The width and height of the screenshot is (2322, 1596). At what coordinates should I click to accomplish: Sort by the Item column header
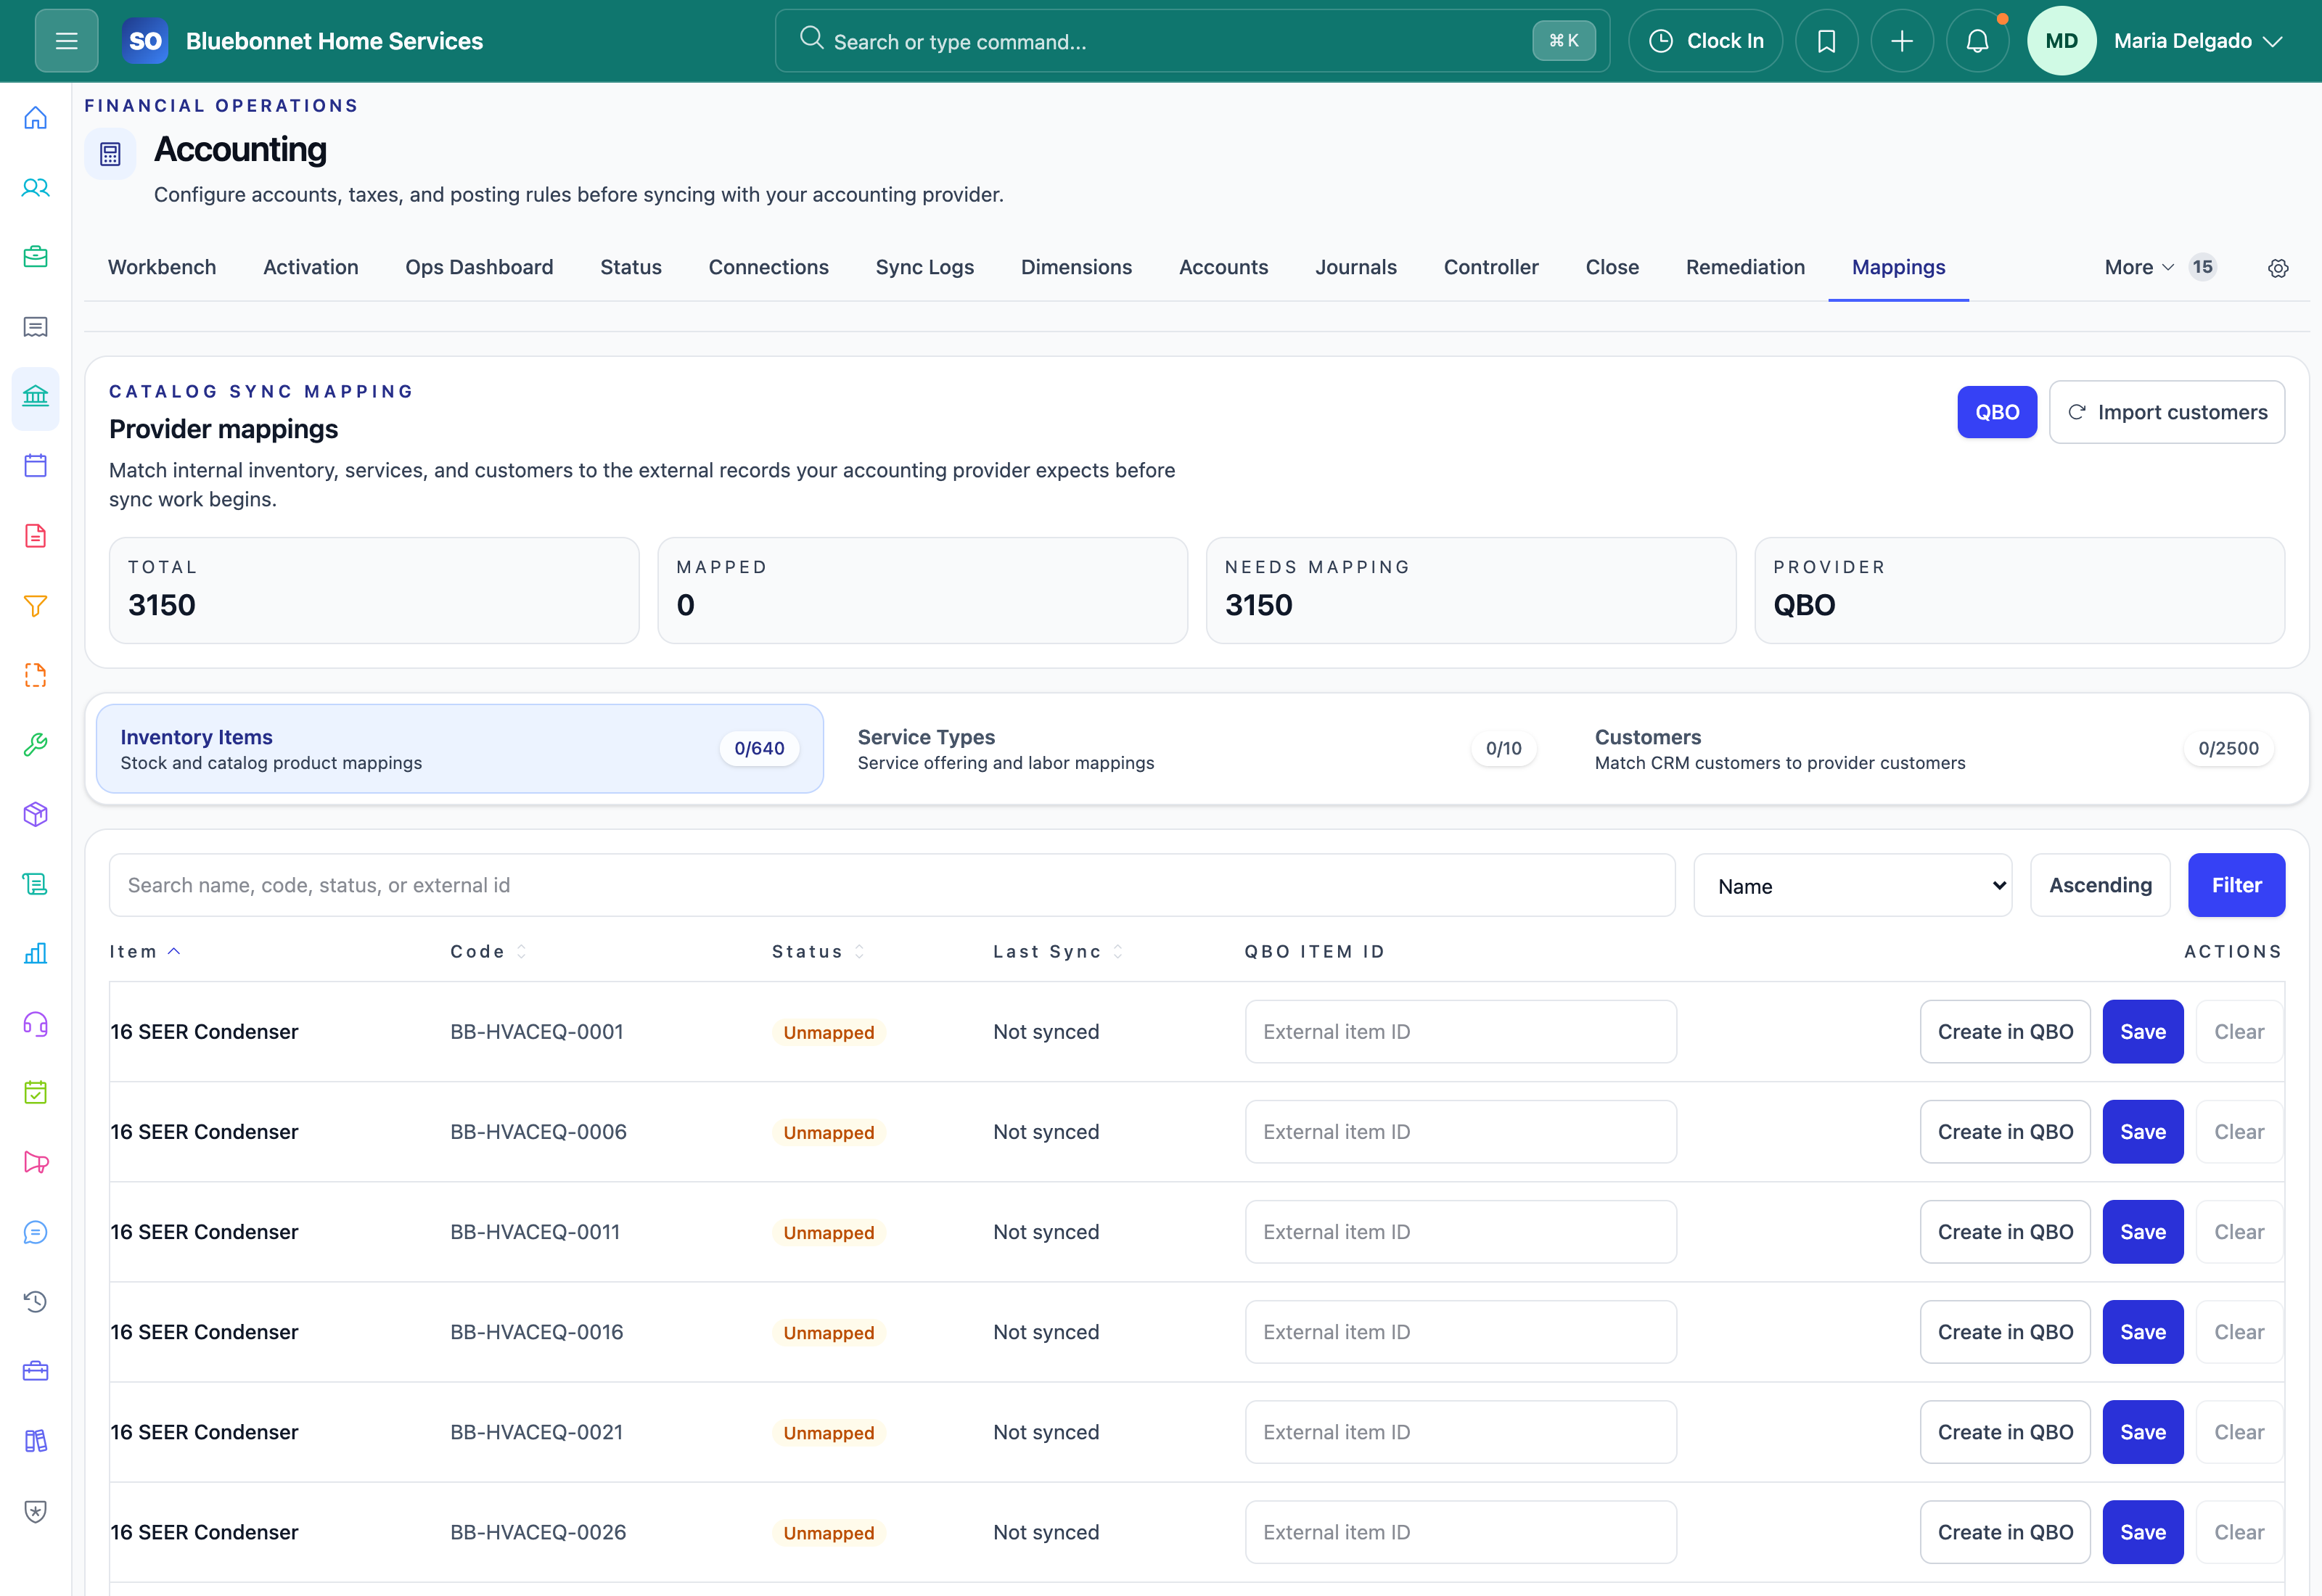pos(145,952)
